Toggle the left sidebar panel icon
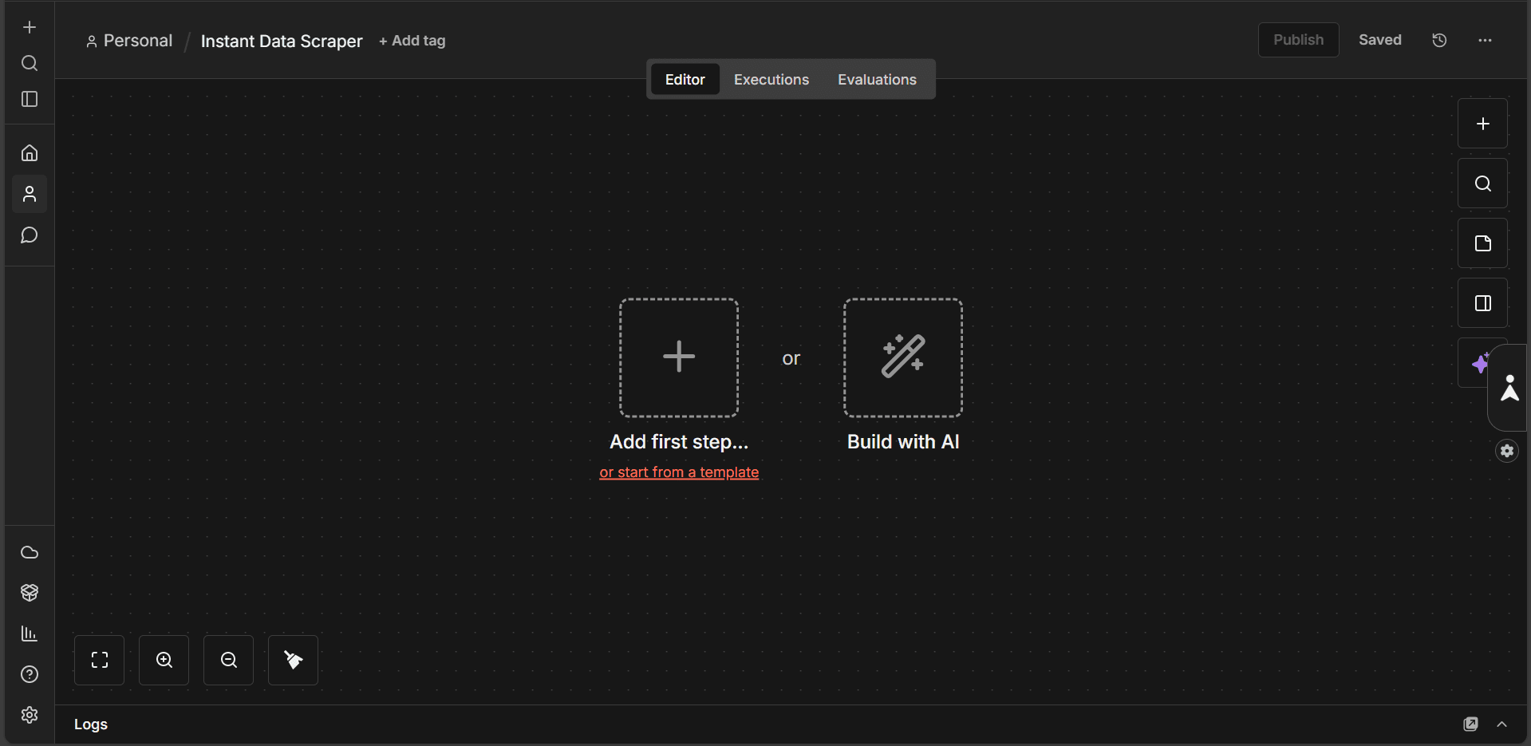This screenshot has height=746, width=1531. click(x=30, y=99)
